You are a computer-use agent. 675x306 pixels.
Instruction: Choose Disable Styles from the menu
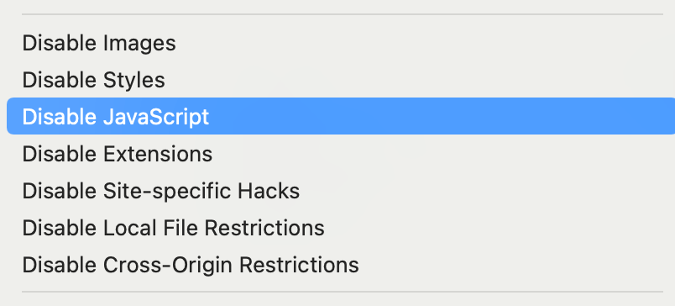tap(341, 80)
